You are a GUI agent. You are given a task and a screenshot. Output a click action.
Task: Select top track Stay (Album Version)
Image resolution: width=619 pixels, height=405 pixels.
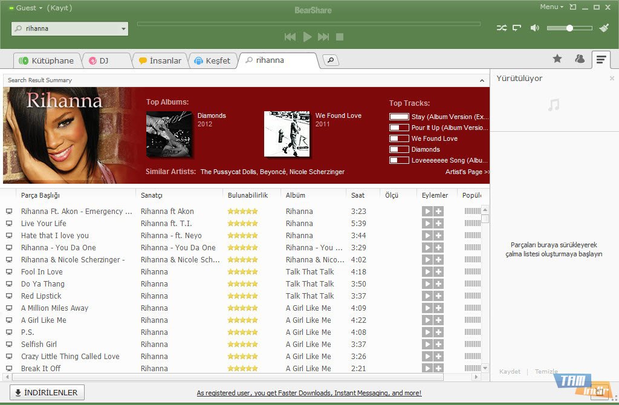[x=450, y=117]
